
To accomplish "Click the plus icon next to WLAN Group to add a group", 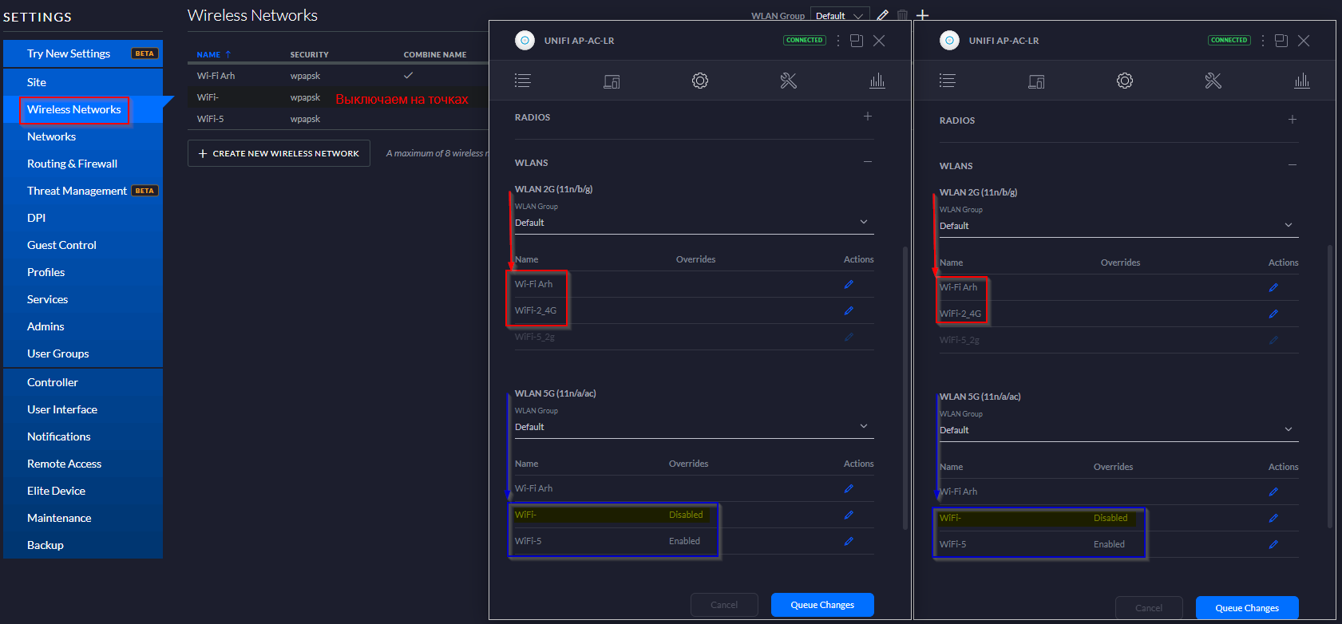I will point(923,15).
